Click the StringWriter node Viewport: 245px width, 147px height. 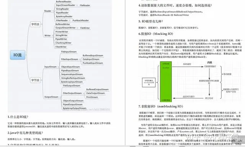(61, 36)
